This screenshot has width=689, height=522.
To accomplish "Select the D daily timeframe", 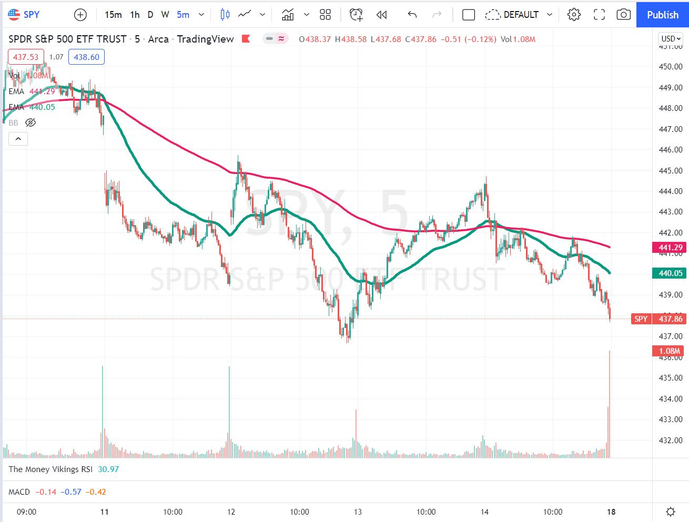I will pos(150,15).
